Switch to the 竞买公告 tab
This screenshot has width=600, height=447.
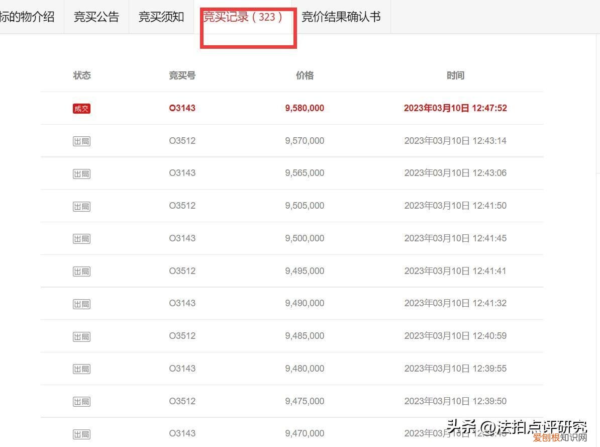pos(96,17)
